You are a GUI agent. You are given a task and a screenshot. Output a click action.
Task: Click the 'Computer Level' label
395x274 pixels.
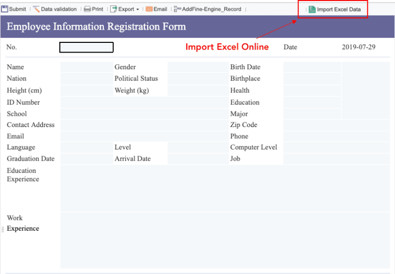(x=253, y=147)
